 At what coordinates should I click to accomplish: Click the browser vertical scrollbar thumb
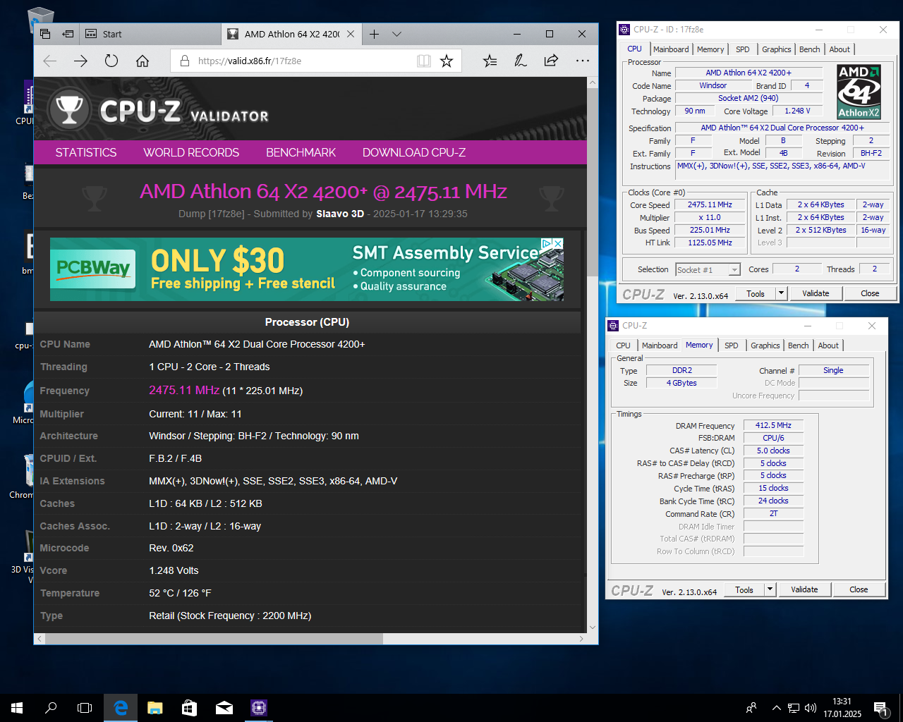tap(593, 183)
